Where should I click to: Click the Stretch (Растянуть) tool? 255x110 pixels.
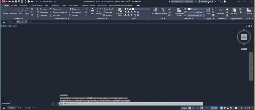[42, 16]
